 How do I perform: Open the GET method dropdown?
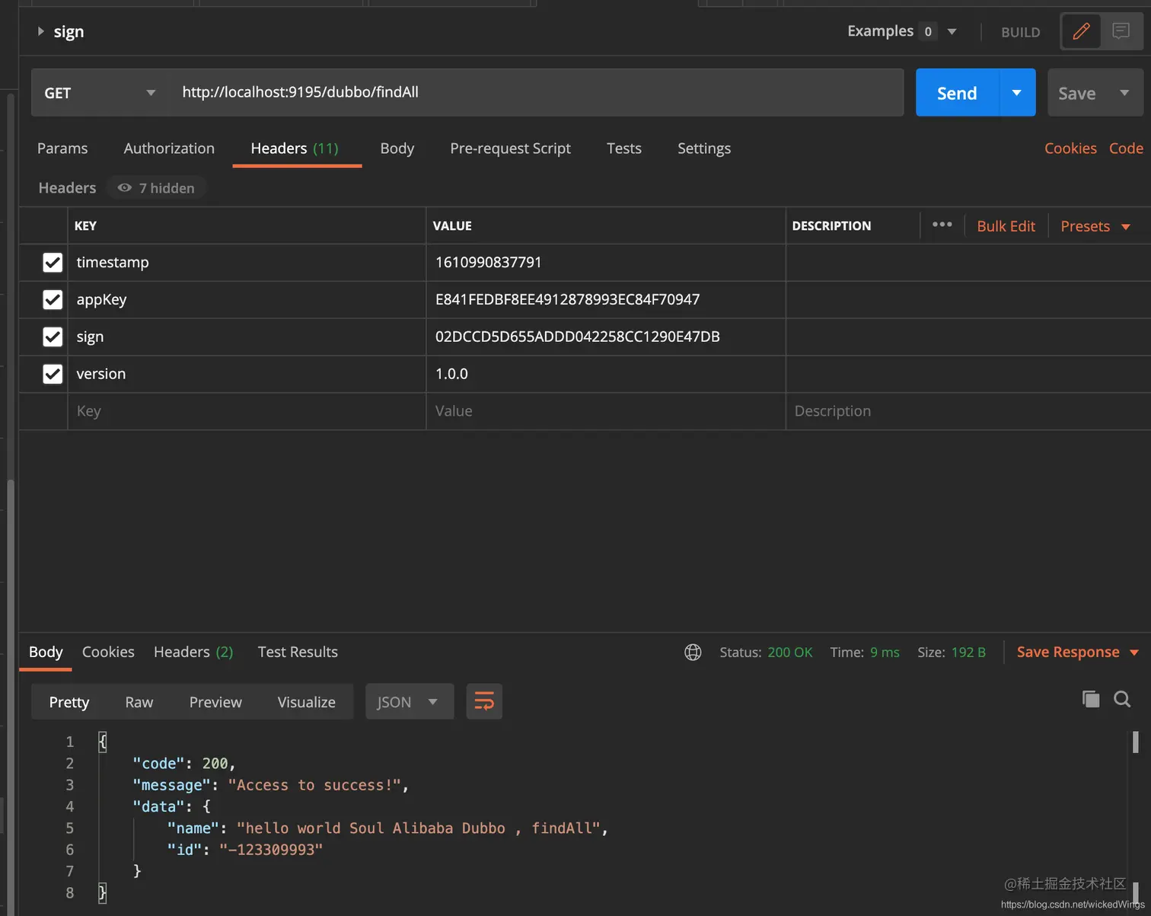pyautogui.click(x=99, y=93)
